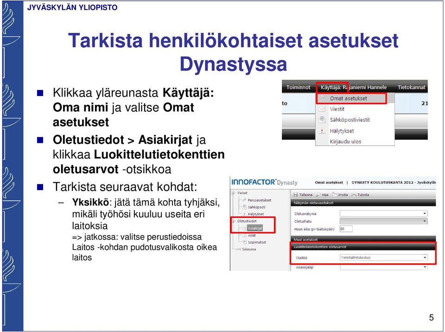Open the Käyttäjä: Rajaniemi Hannele menu
Viewport: 445px width, 332px height.
tap(354, 87)
